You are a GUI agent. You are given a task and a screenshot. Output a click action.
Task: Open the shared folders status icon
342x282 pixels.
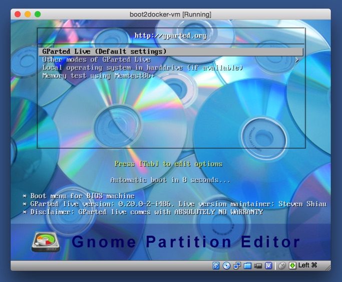coord(247,265)
